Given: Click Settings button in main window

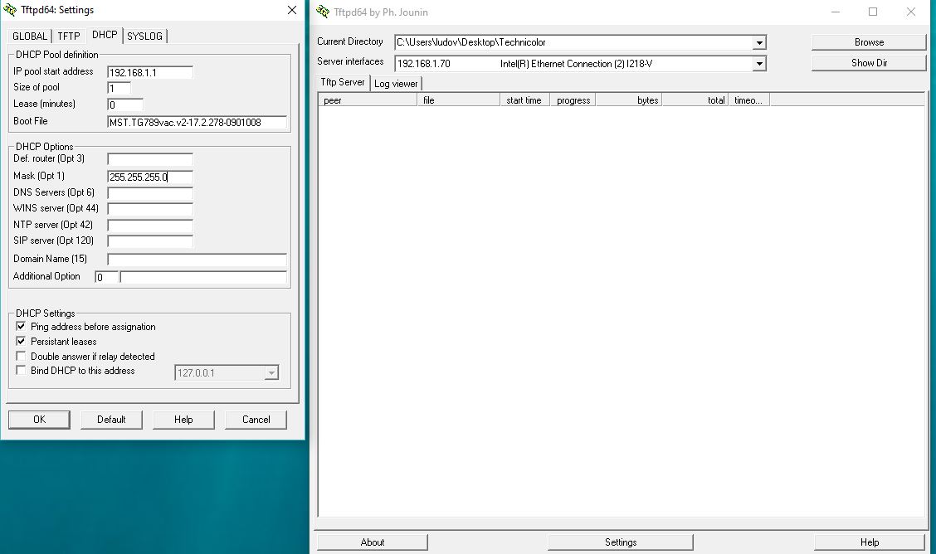Looking at the screenshot, I should [621, 542].
